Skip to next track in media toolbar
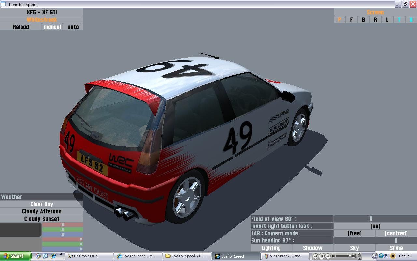This screenshot has height=261, width=417. click(x=328, y=256)
